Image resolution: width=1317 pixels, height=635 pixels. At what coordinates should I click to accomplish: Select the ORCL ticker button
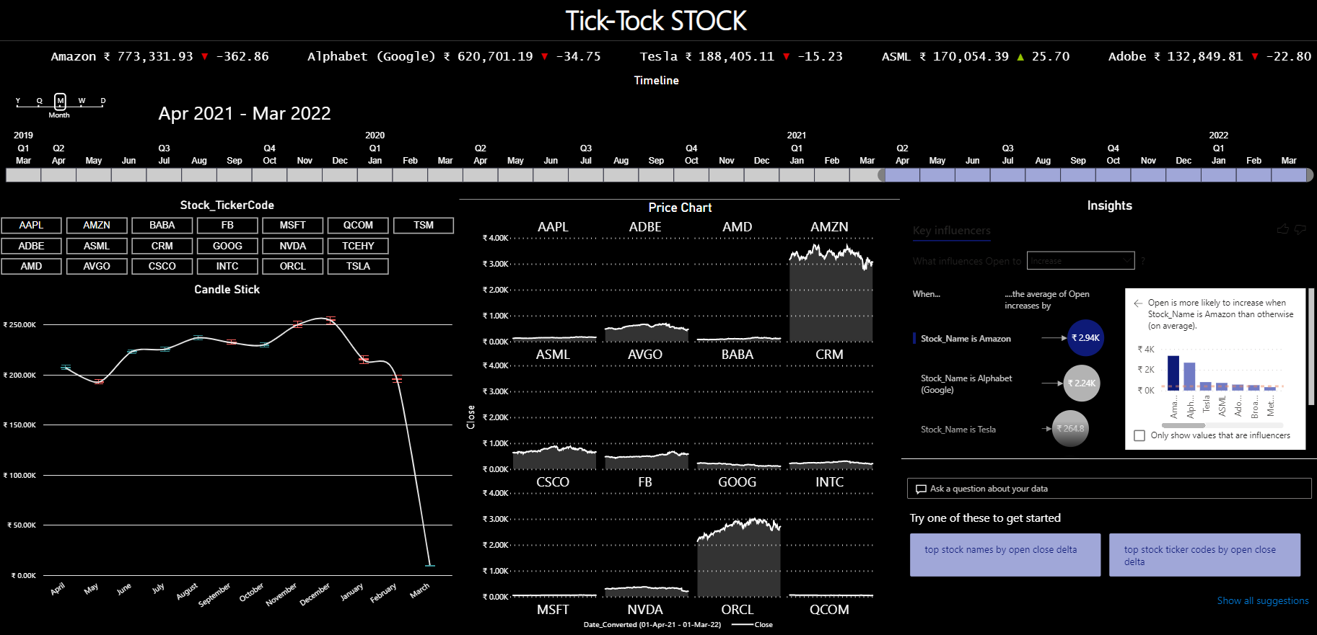[x=293, y=266]
